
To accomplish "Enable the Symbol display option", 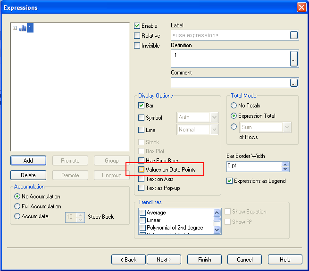I will click(141, 117).
